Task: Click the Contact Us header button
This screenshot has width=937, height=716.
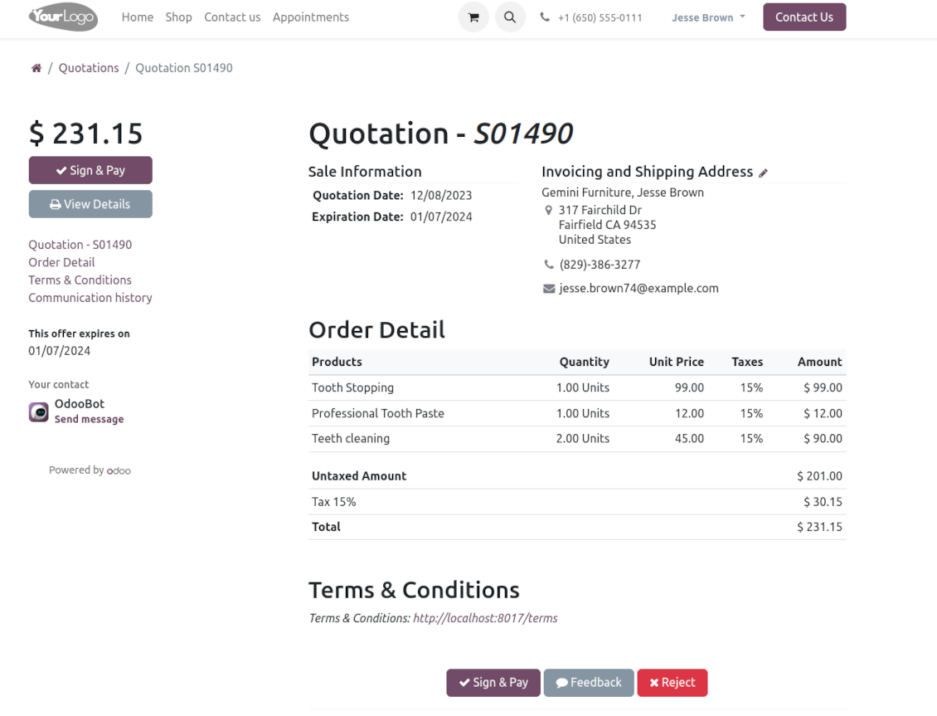Action: 803,17
